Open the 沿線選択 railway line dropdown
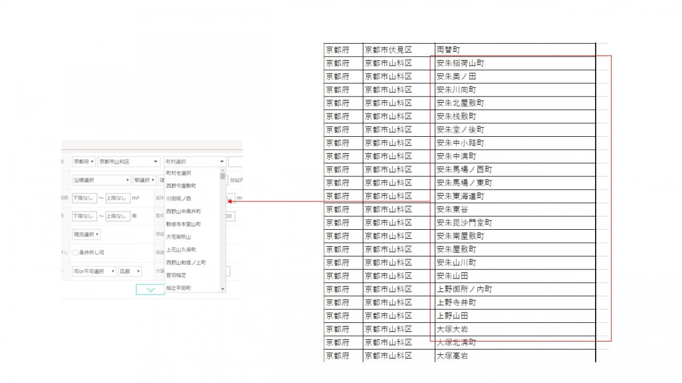Screen dimensions: 682x383 (x=101, y=180)
